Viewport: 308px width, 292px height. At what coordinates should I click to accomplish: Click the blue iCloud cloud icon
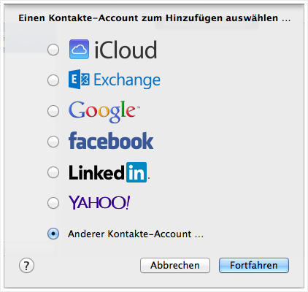79,50
